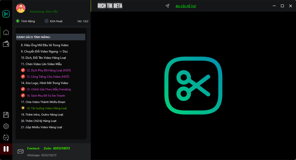Click the scissors logo in the sidebar
The height and width of the screenshot is (160, 296).
tap(6, 14)
